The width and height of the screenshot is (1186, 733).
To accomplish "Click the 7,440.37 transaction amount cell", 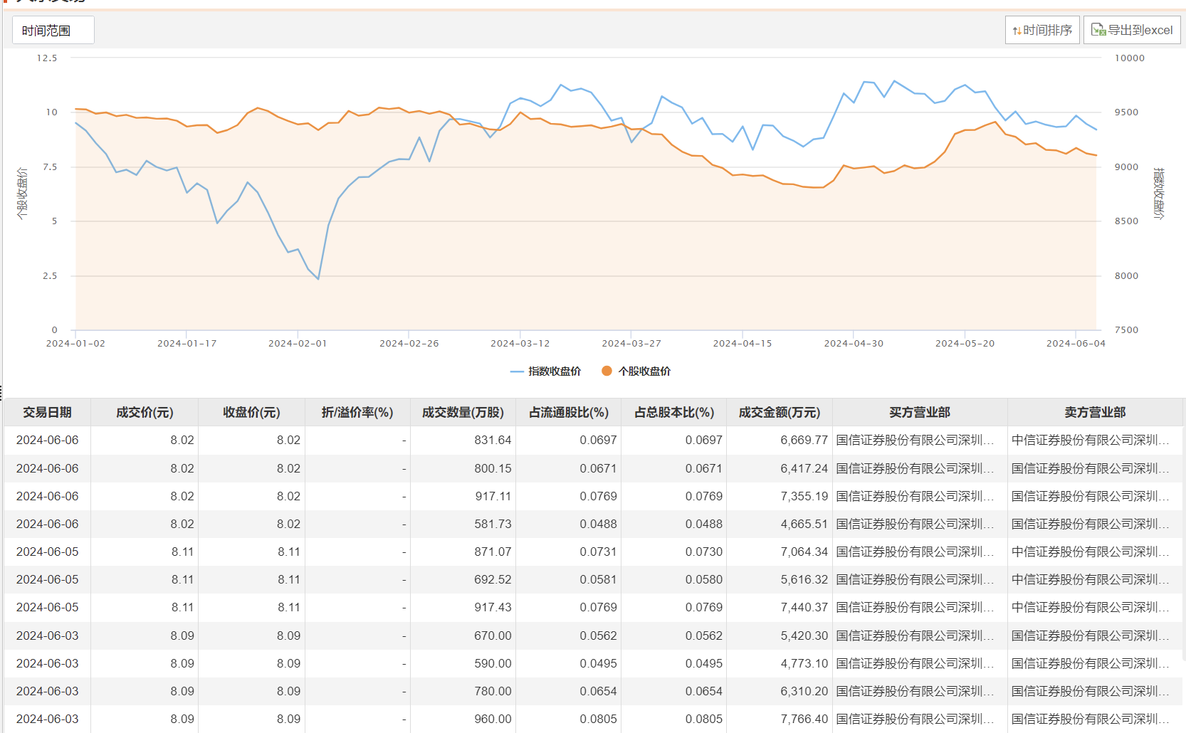I will point(804,608).
